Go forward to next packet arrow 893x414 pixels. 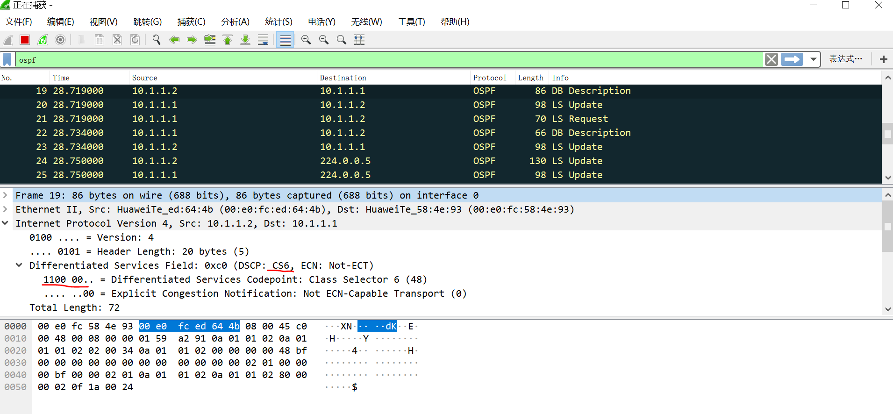192,40
